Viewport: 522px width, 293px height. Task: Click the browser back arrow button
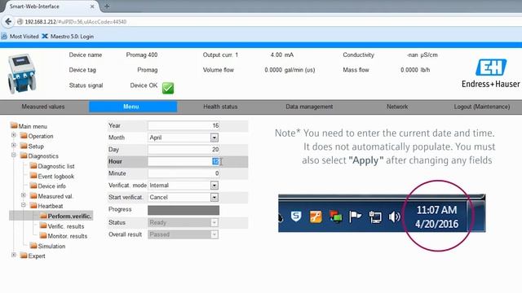(8, 22)
